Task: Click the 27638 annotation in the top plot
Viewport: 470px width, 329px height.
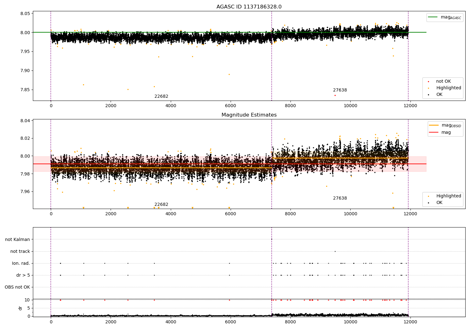Action: tap(340, 90)
